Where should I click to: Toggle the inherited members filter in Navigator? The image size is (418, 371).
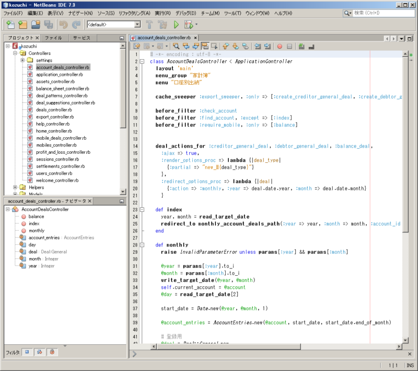point(39,352)
